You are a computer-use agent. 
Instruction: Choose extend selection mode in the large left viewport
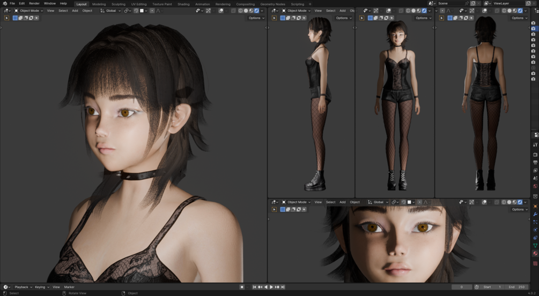tap(20, 18)
